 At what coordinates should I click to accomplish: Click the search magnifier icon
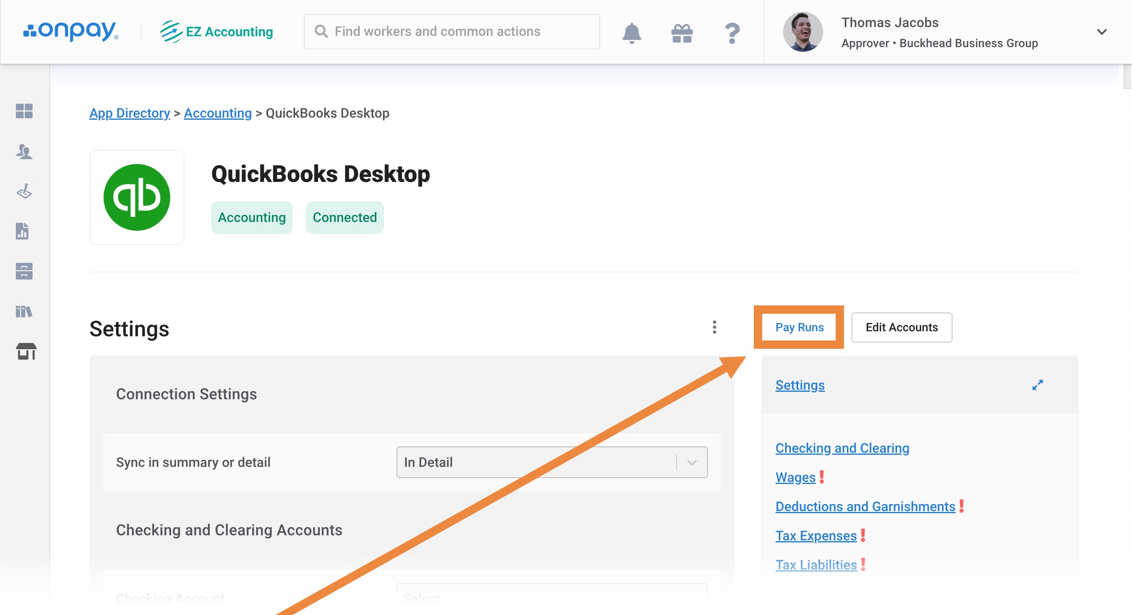point(321,32)
